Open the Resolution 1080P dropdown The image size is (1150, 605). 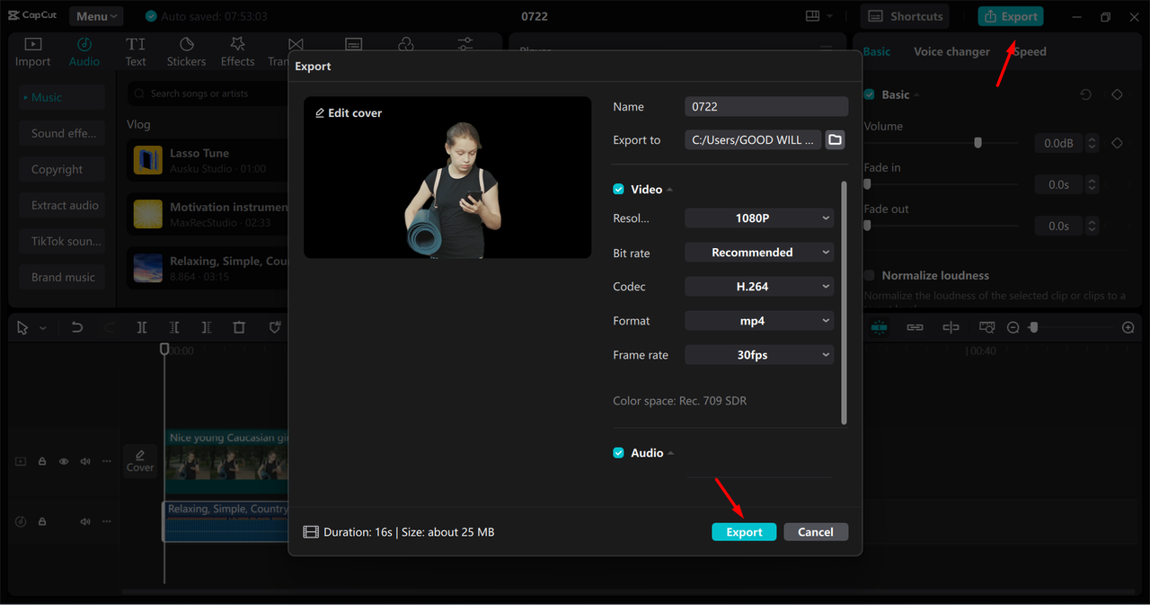click(759, 218)
